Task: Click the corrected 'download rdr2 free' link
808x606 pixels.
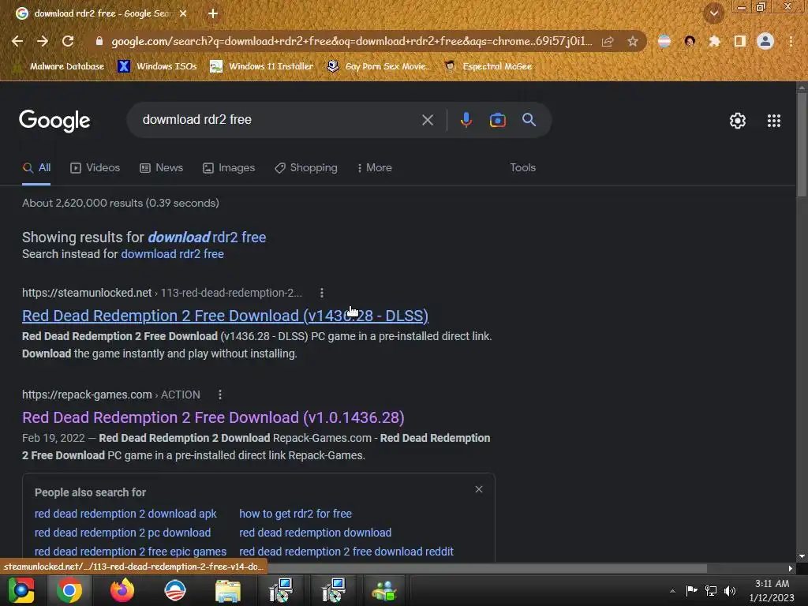Action: click(x=208, y=237)
